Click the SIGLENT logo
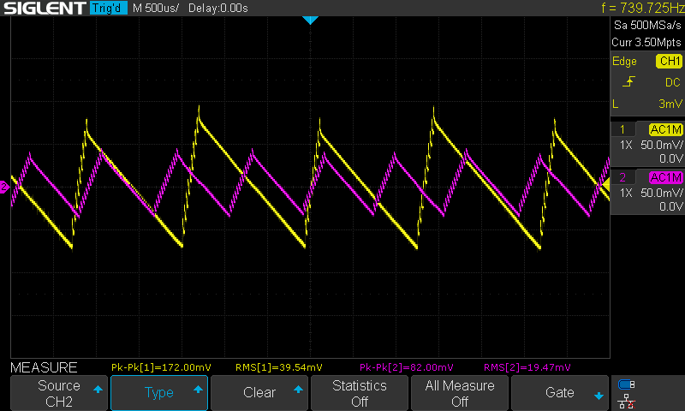This screenshot has height=411, width=685. coord(45,8)
